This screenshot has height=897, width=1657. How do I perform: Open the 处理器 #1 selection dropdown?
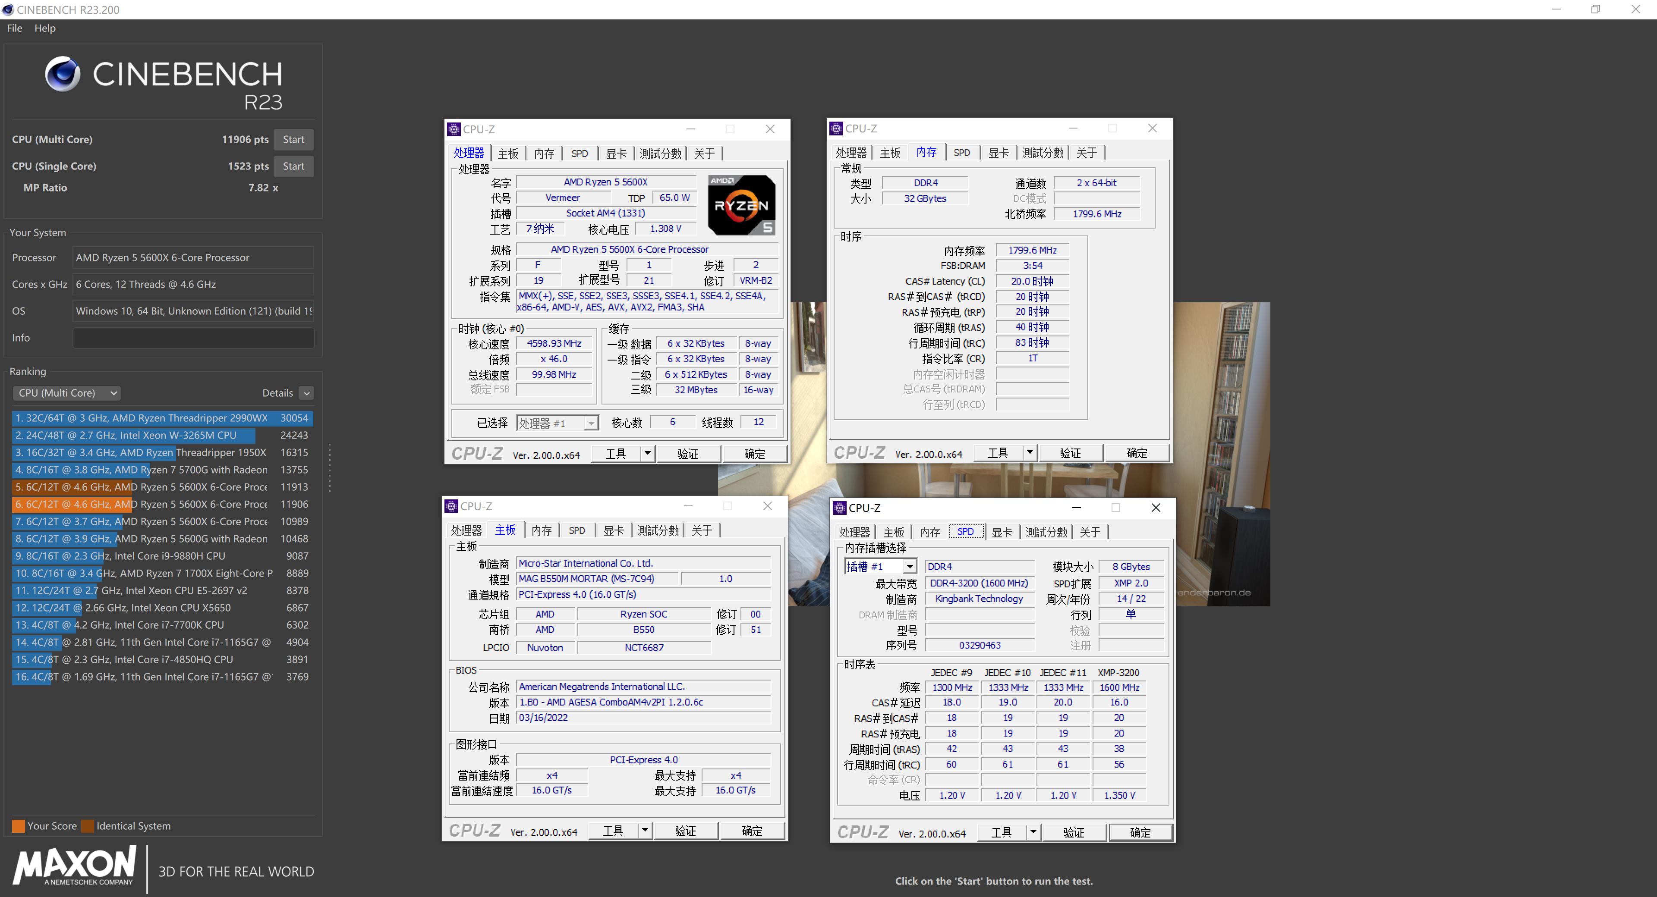(590, 423)
